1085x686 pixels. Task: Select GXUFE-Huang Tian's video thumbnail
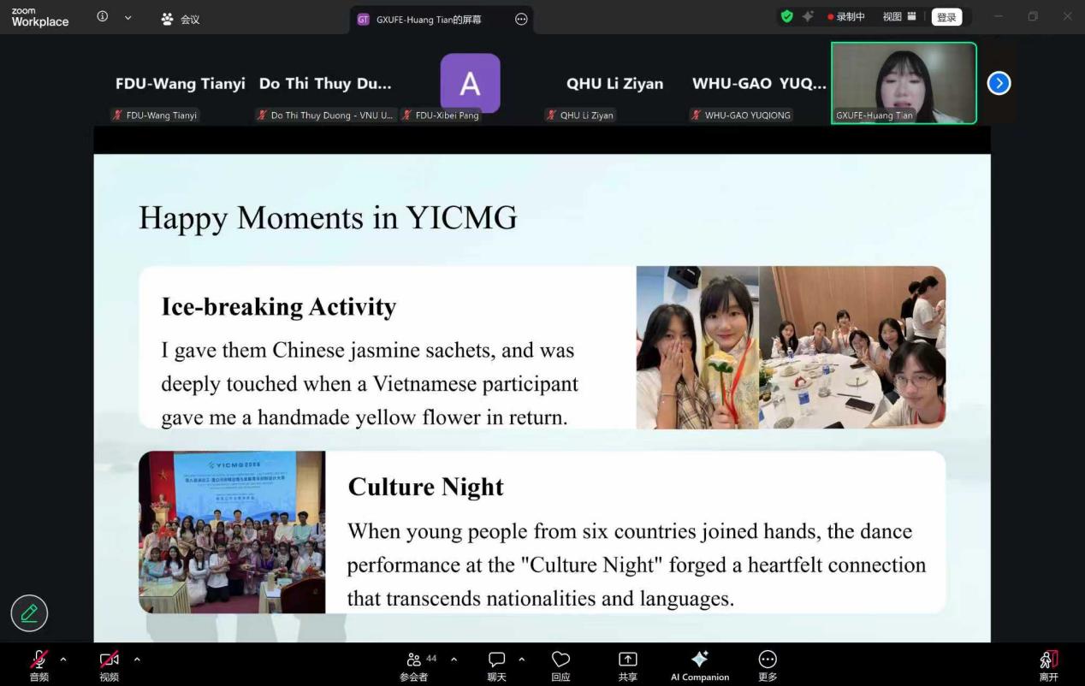pos(903,83)
